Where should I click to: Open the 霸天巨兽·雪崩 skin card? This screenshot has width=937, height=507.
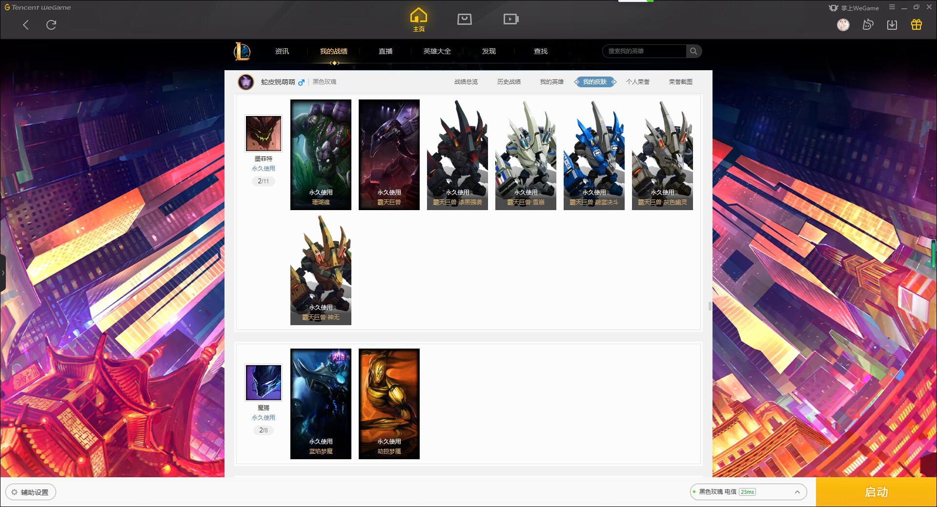tap(526, 155)
